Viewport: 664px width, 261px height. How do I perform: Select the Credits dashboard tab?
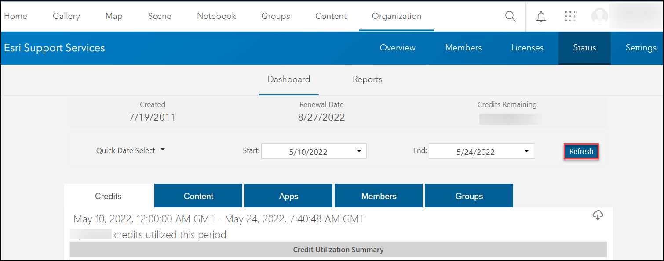(x=108, y=196)
